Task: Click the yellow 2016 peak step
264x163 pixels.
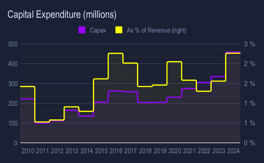Action: (x=115, y=54)
